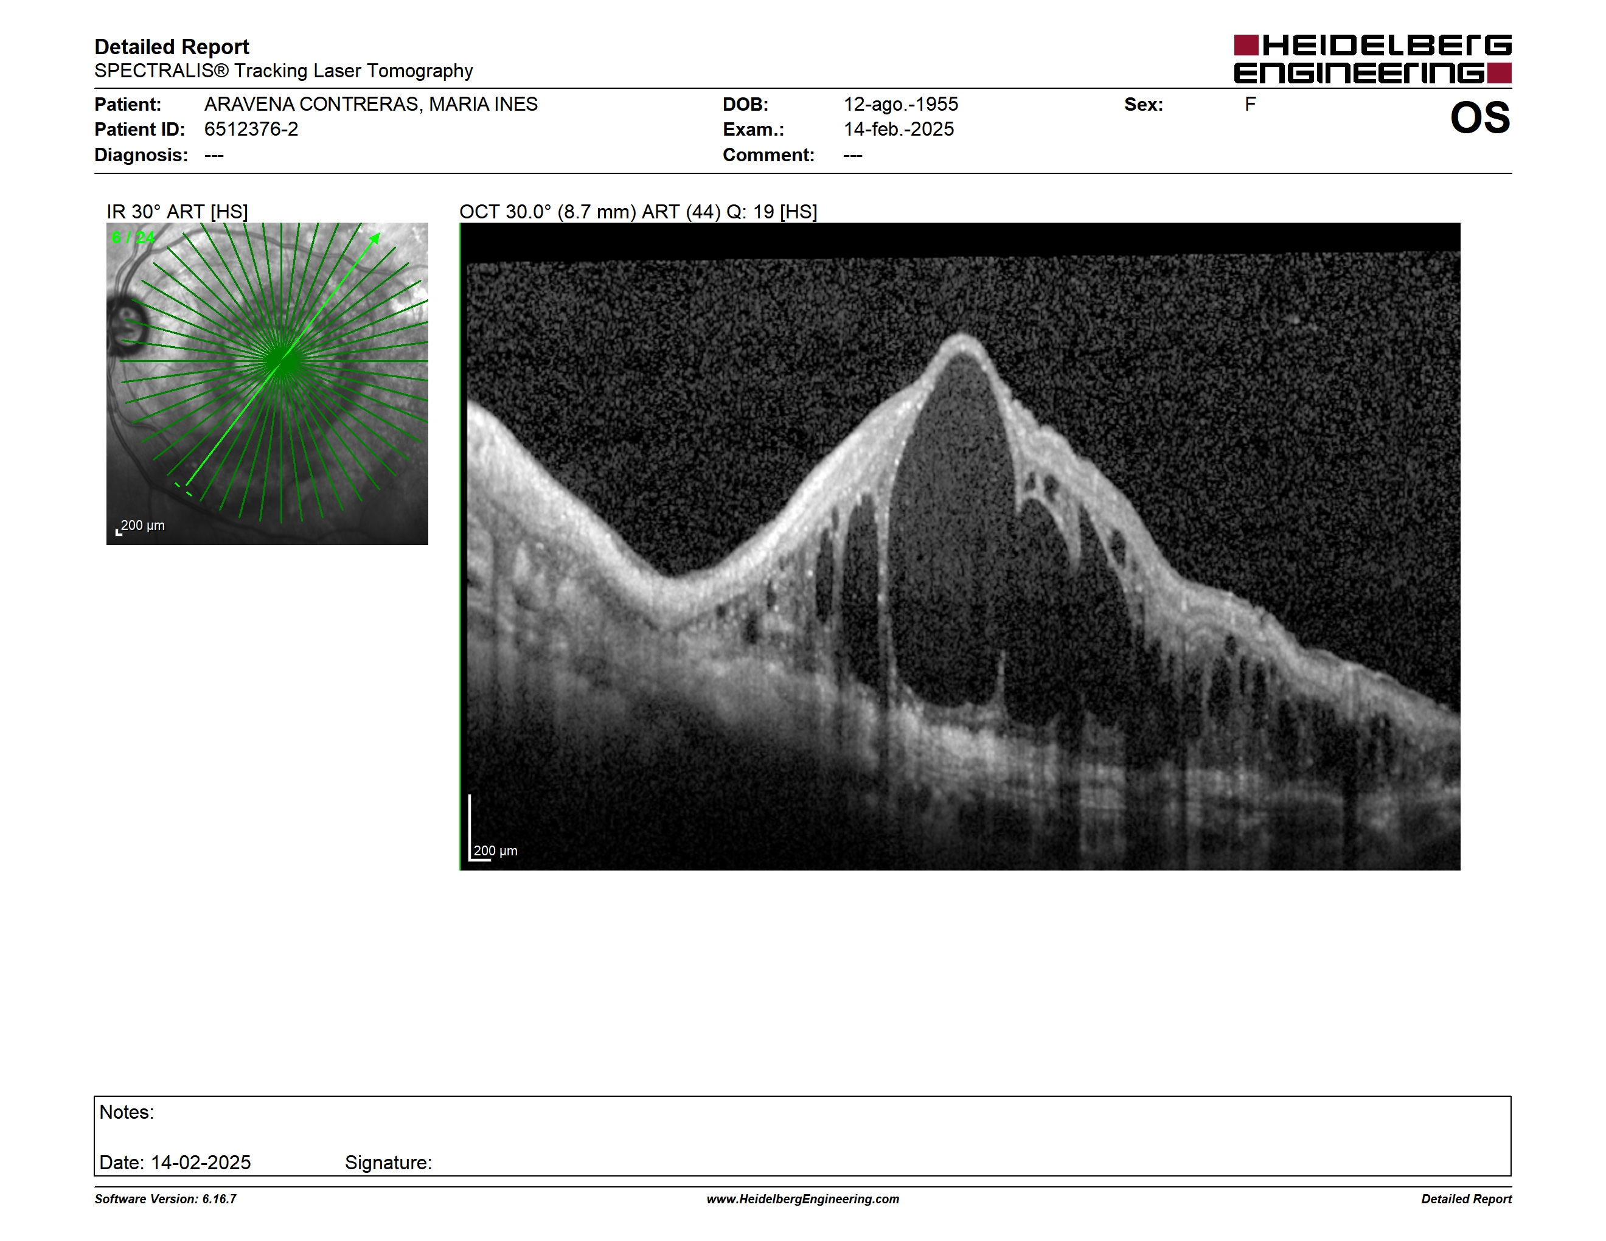Click 'SPECTRALIS® Tracking Laser Tomography' subtitle

point(283,71)
